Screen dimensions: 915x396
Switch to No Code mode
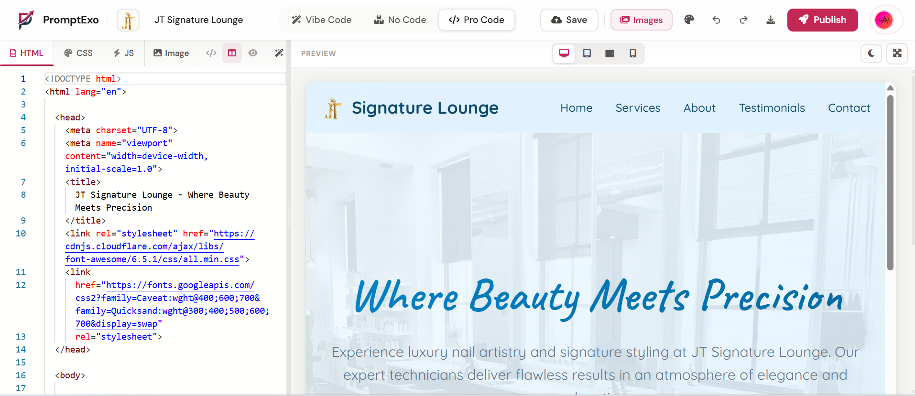400,20
